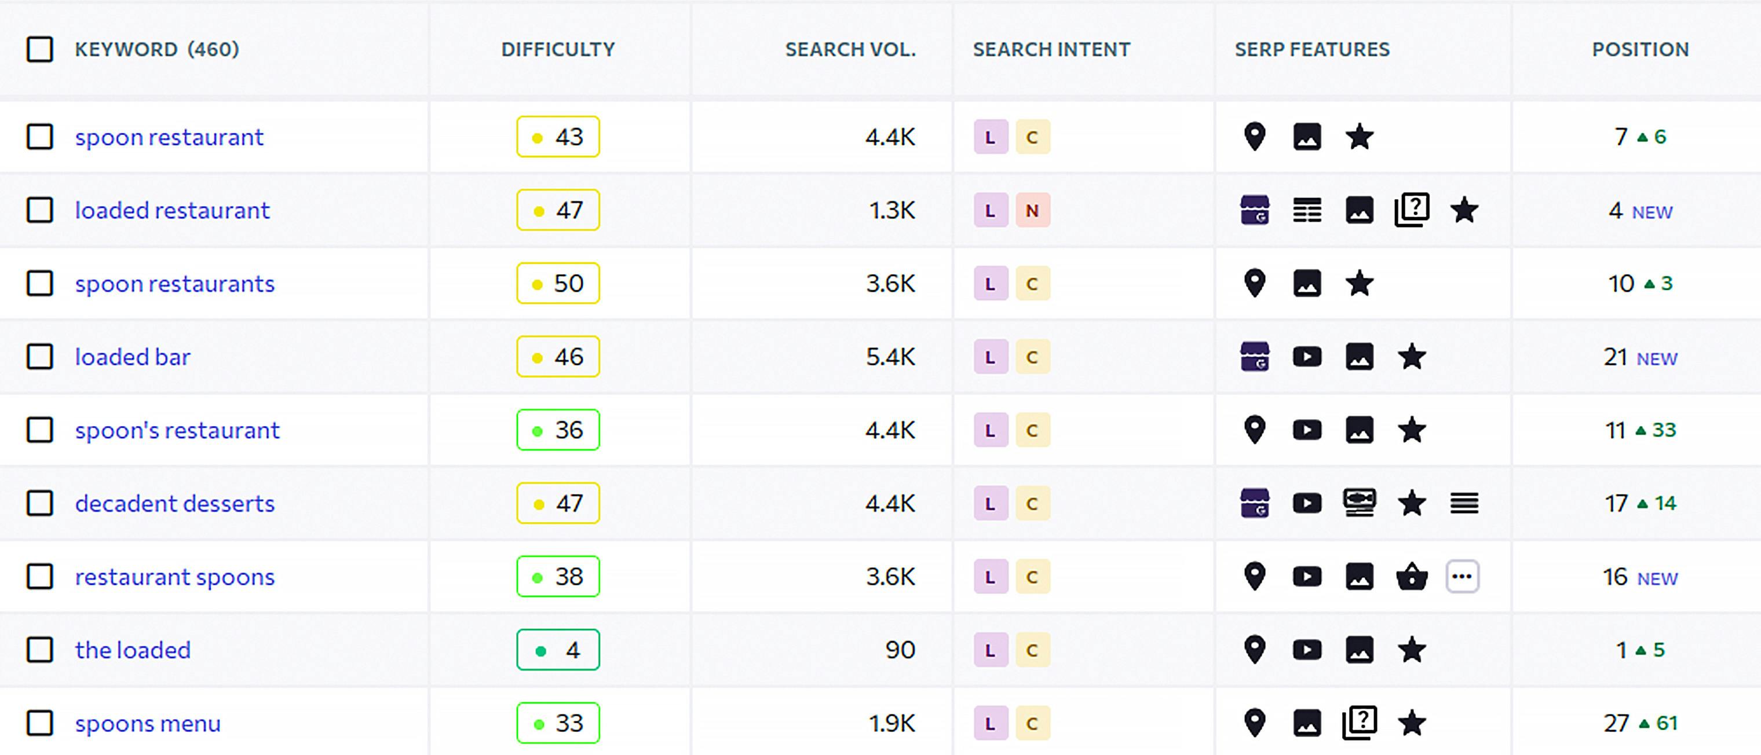Check the select-all checkbox in the header
The height and width of the screenshot is (755, 1761).
point(39,49)
